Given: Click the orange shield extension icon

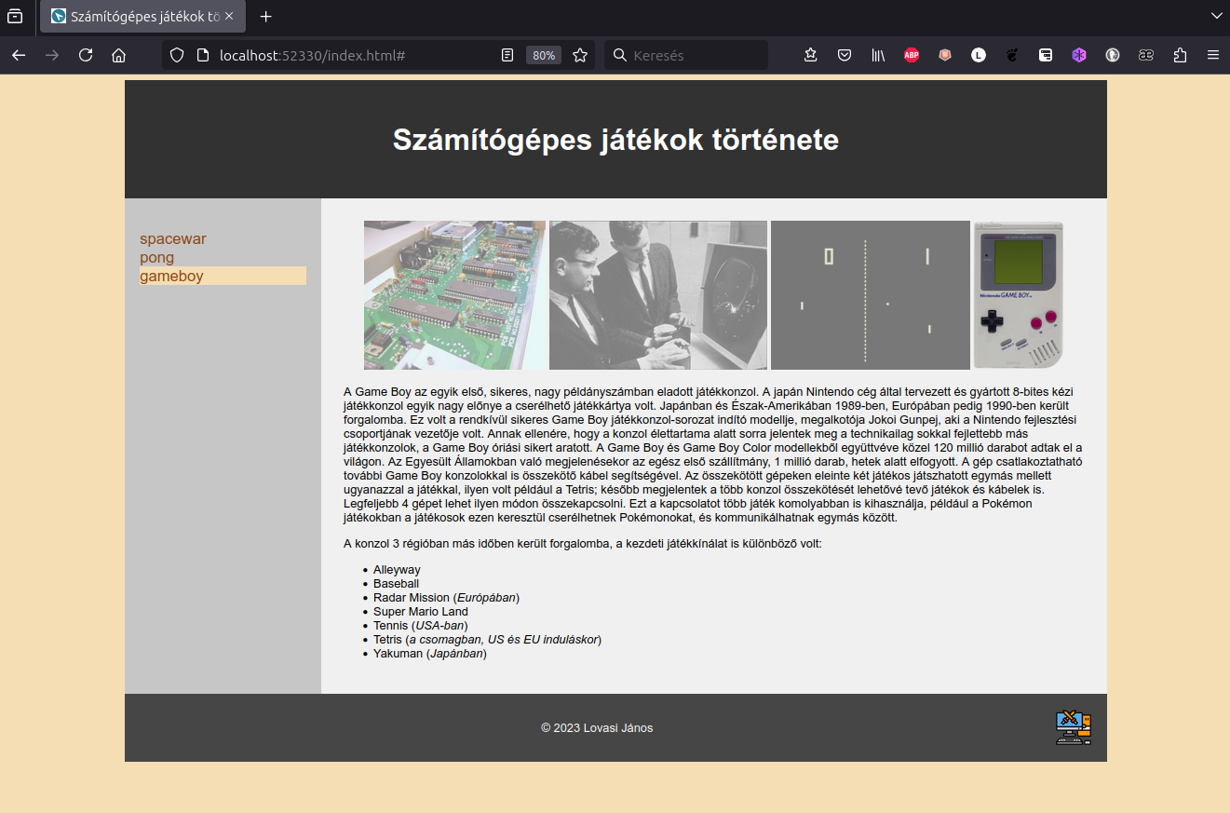Looking at the screenshot, I should click(945, 55).
